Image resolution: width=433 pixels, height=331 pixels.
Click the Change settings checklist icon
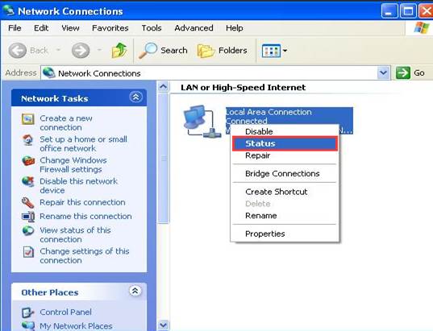click(x=28, y=252)
